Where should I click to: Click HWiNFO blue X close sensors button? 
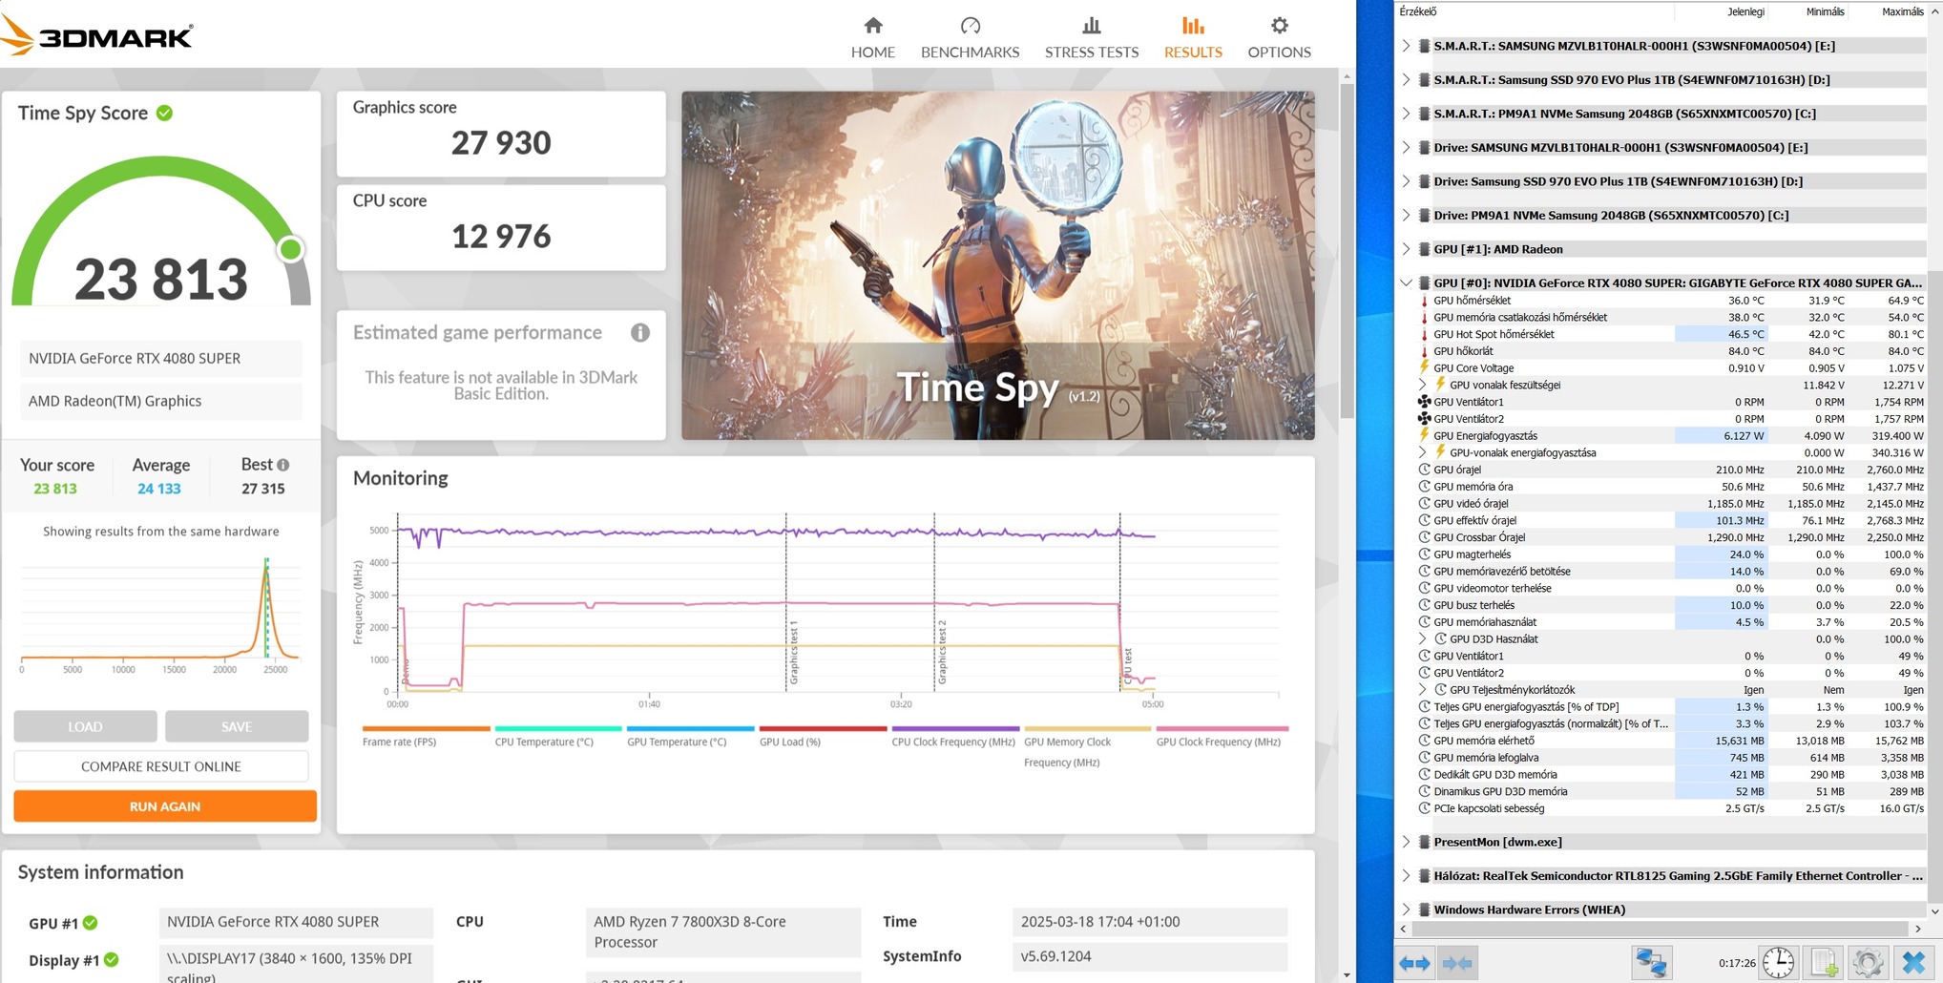(x=1912, y=963)
